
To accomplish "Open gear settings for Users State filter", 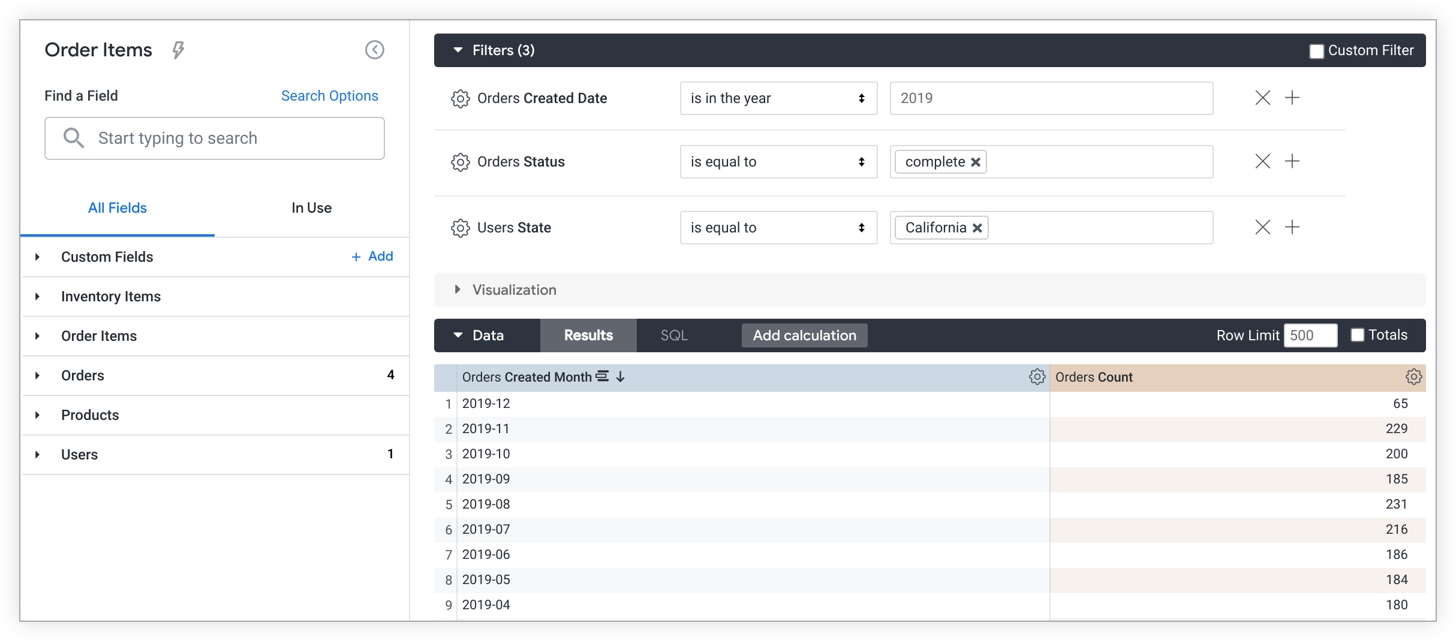I will point(460,228).
